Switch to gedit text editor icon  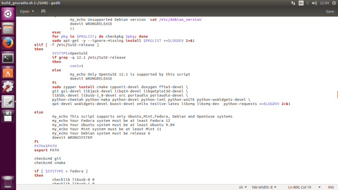[8, 101]
